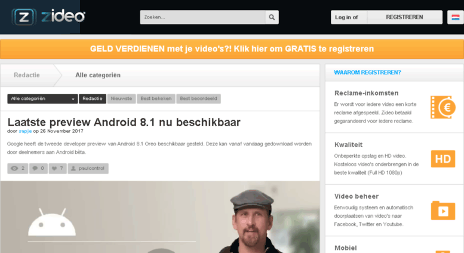The width and height of the screenshot is (464, 253).
Task: Play the Android preview video thumbnail
Action: tap(160, 217)
